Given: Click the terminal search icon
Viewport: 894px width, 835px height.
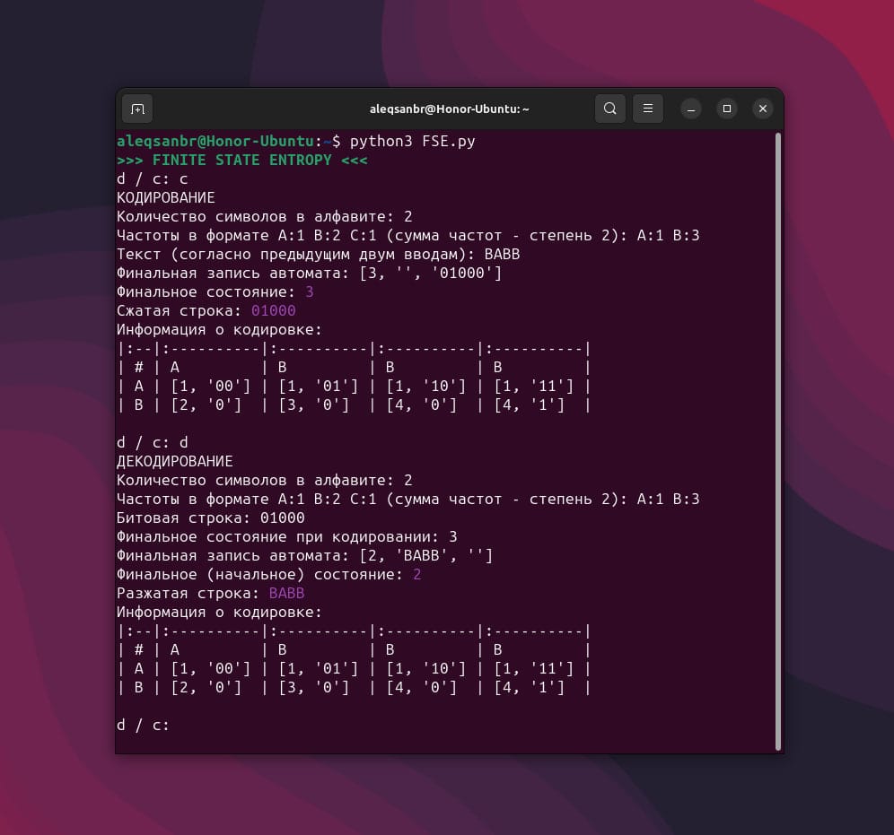Looking at the screenshot, I should pyautogui.click(x=609, y=109).
